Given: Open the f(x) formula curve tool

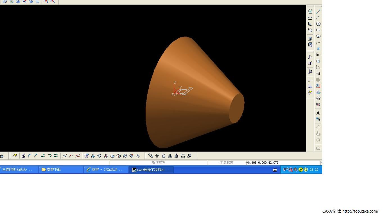Looking at the screenshot, I should 318,55.
